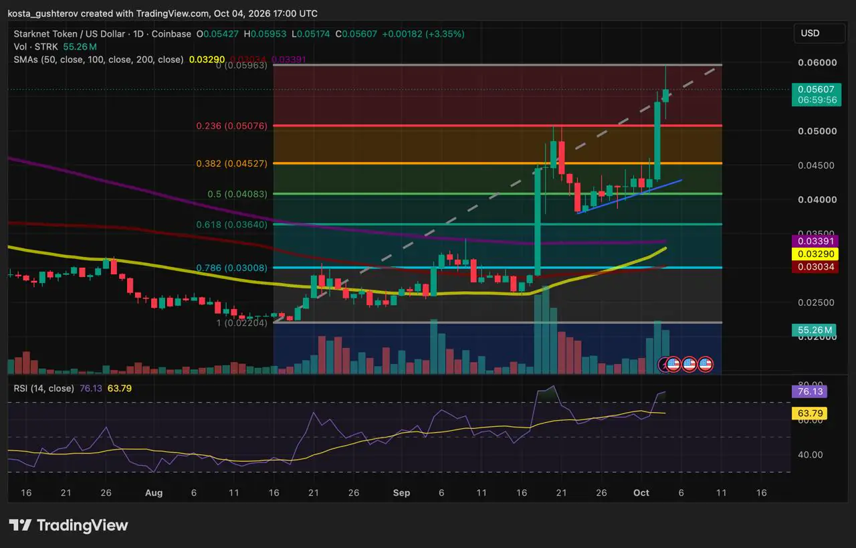Select the short blue ascending trendline

coord(629,196)
